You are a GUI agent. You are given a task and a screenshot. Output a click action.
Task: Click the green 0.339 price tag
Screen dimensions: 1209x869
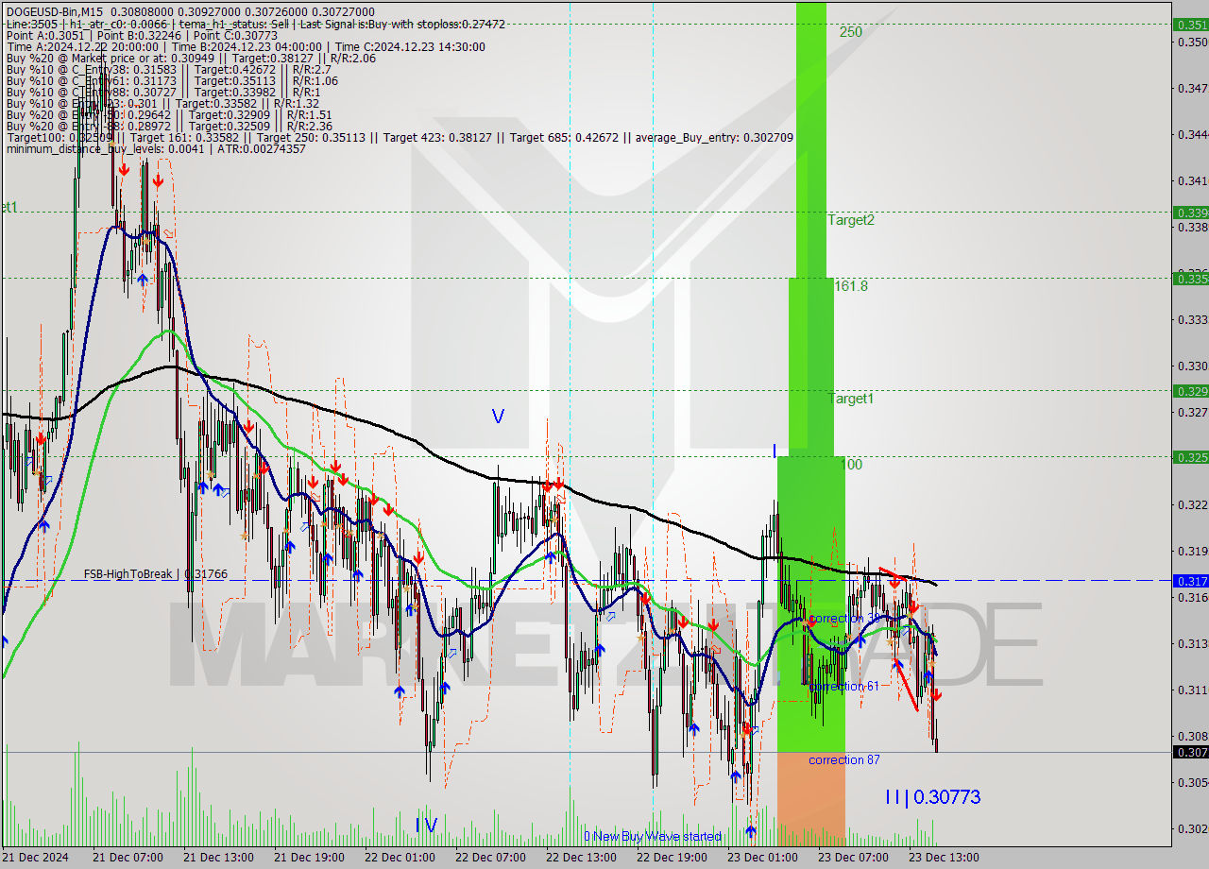point(1190,213)
